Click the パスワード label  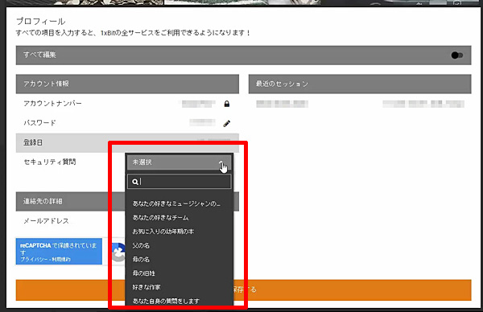[x=39, y=123]
